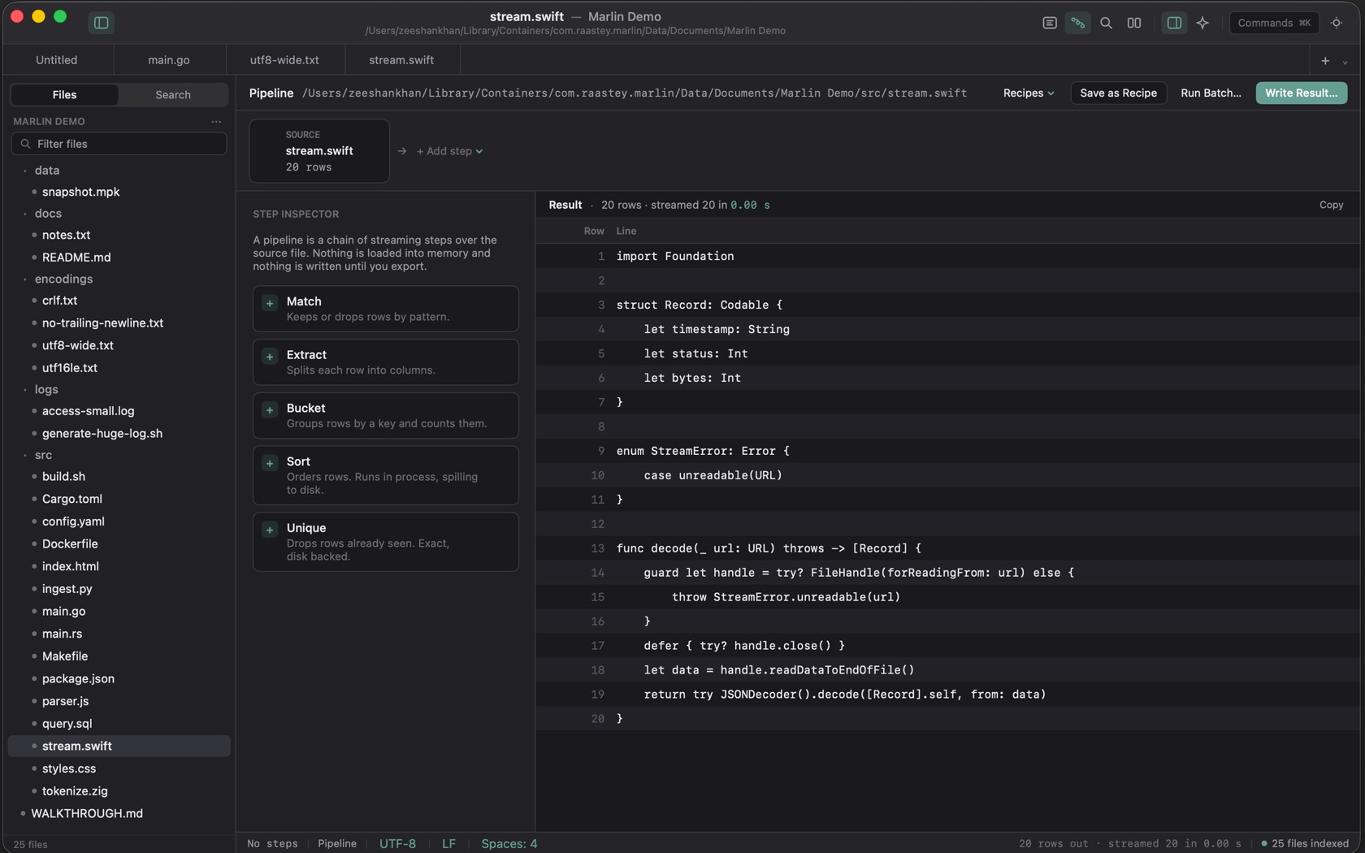The height and width of the screenshot is (853, 1365).
Task: Select the Search sidebar segment
Action: point(173,95)
